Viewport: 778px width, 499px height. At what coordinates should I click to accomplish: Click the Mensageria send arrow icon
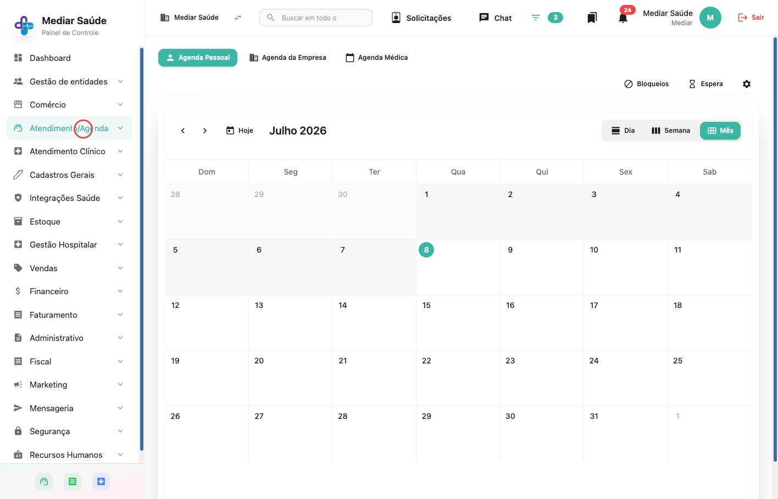pos(18,408)
